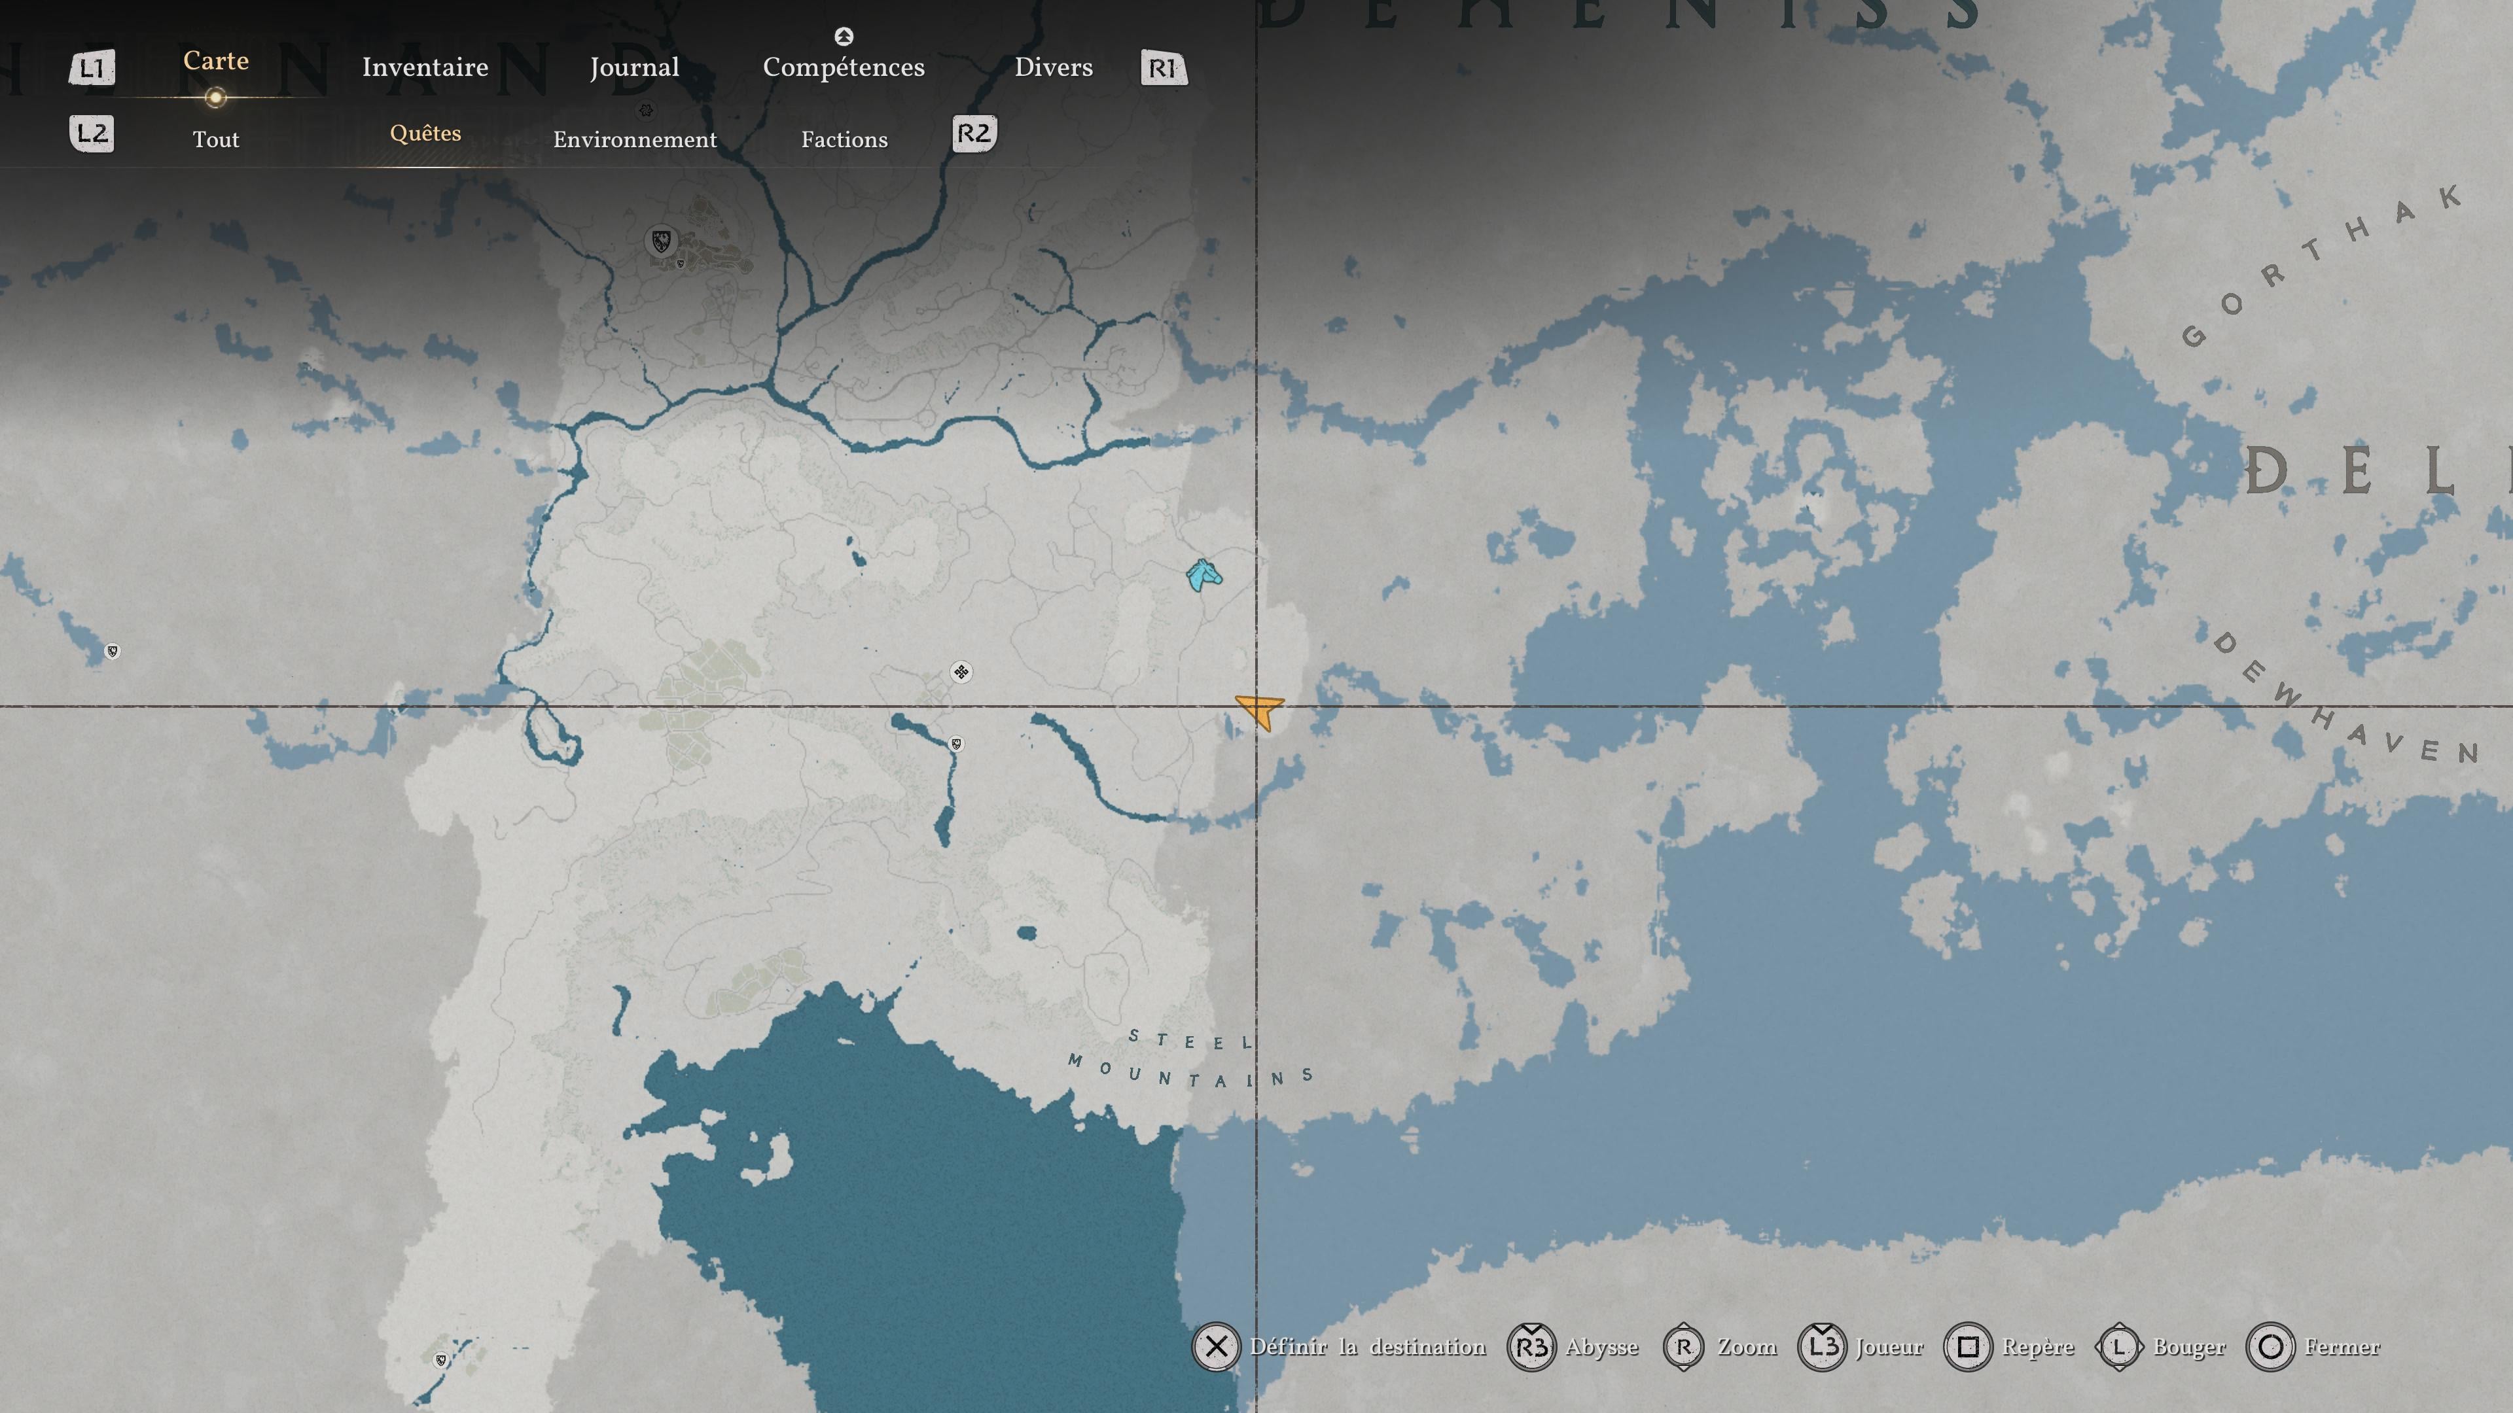Screen dimensions: 2513x1413
Task: Open the Journal tab
Action: point(634,67)
